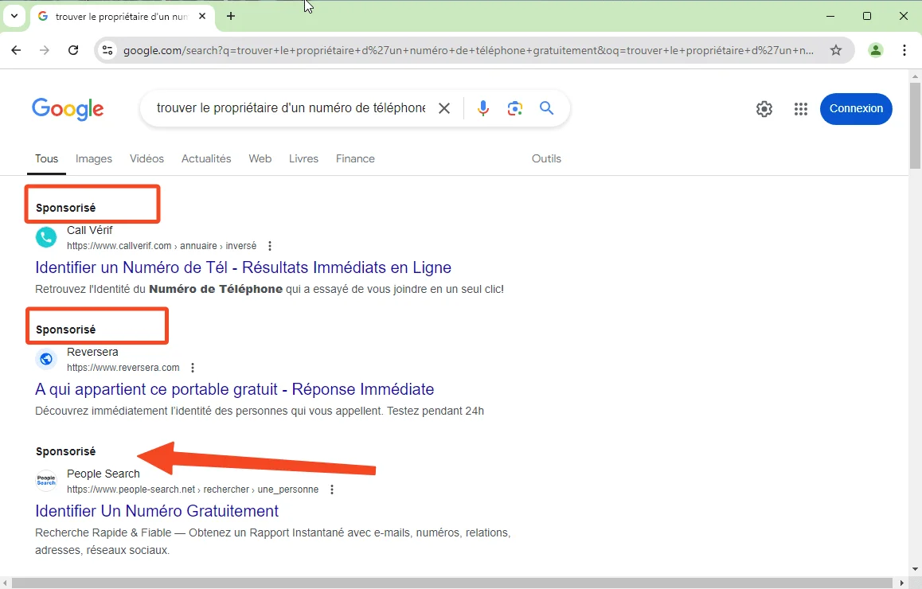Reload the current page
This screenshot has width=922, height=589.
click(x=73, y=51)
